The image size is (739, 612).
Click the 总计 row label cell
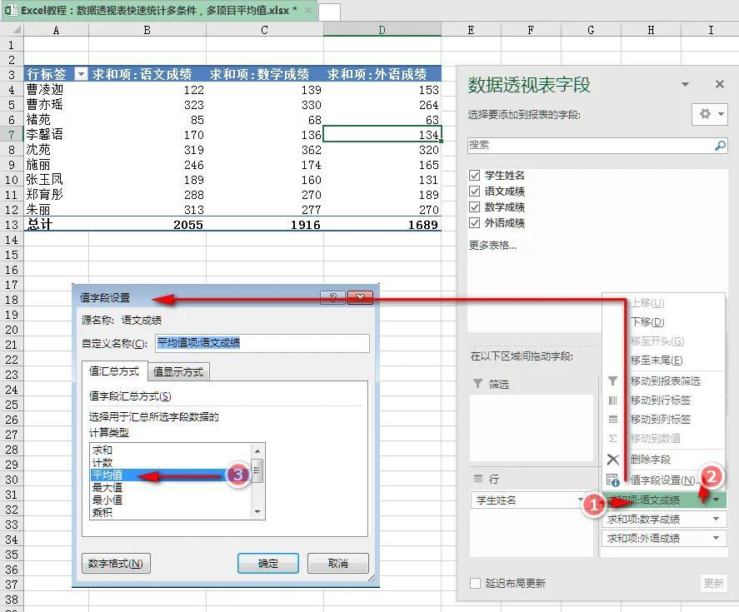pyautogui.click(x=56, y=224)
